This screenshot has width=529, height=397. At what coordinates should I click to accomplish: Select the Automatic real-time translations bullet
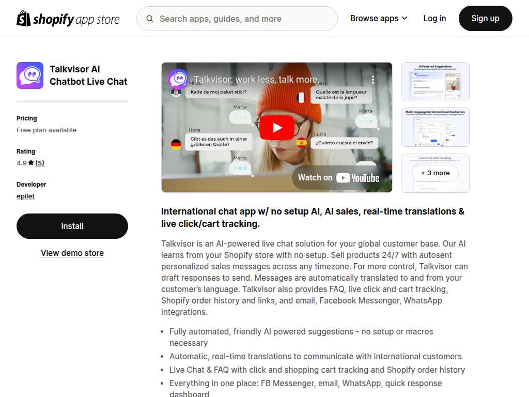[x=316, y=356]
